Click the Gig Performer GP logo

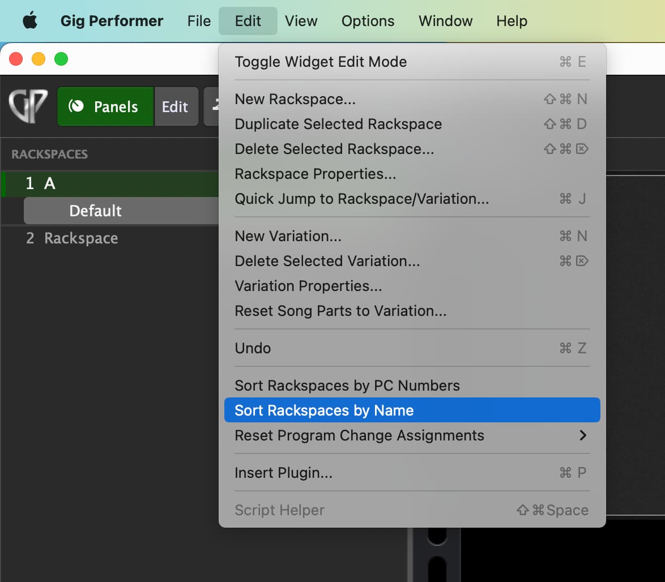pyautogui.click(x=28, y=106)
